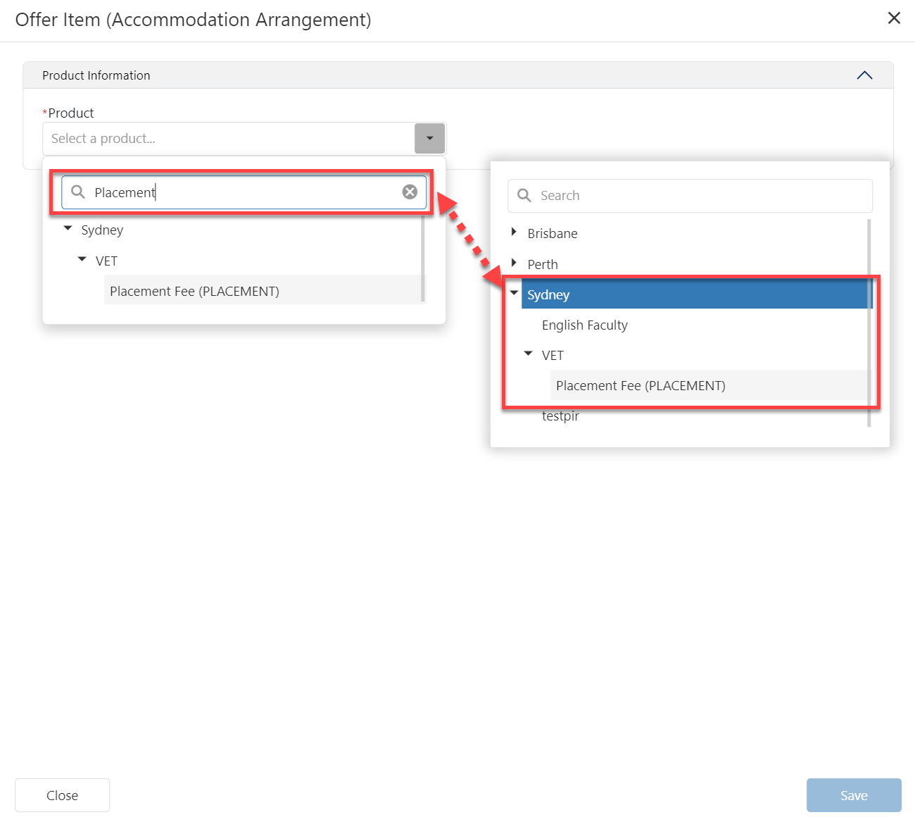Expand the Brisbane tree node
915x829 pixels.
514,232
